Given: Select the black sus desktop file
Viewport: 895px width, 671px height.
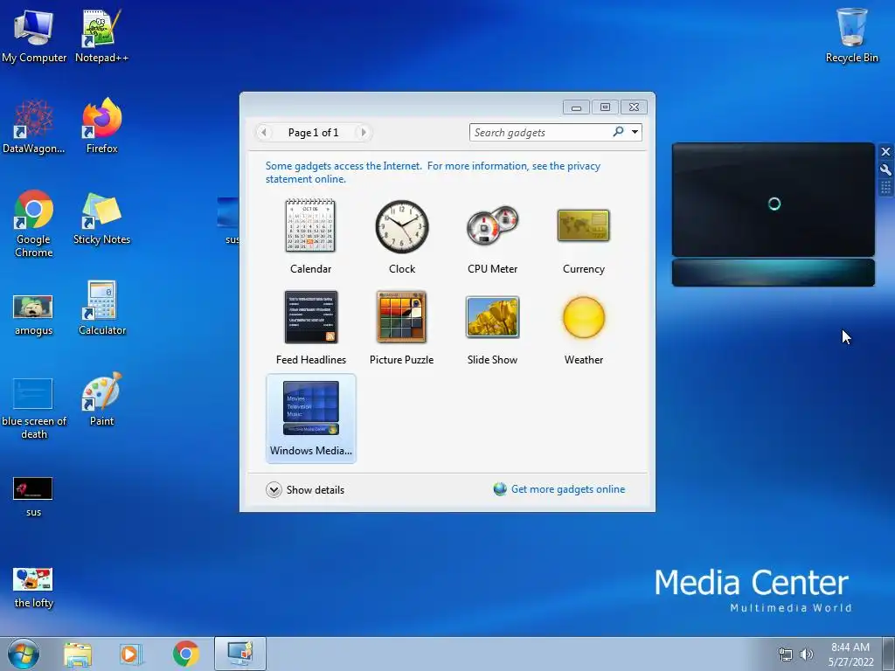Looking at the screenshot, I should point(33,496).
